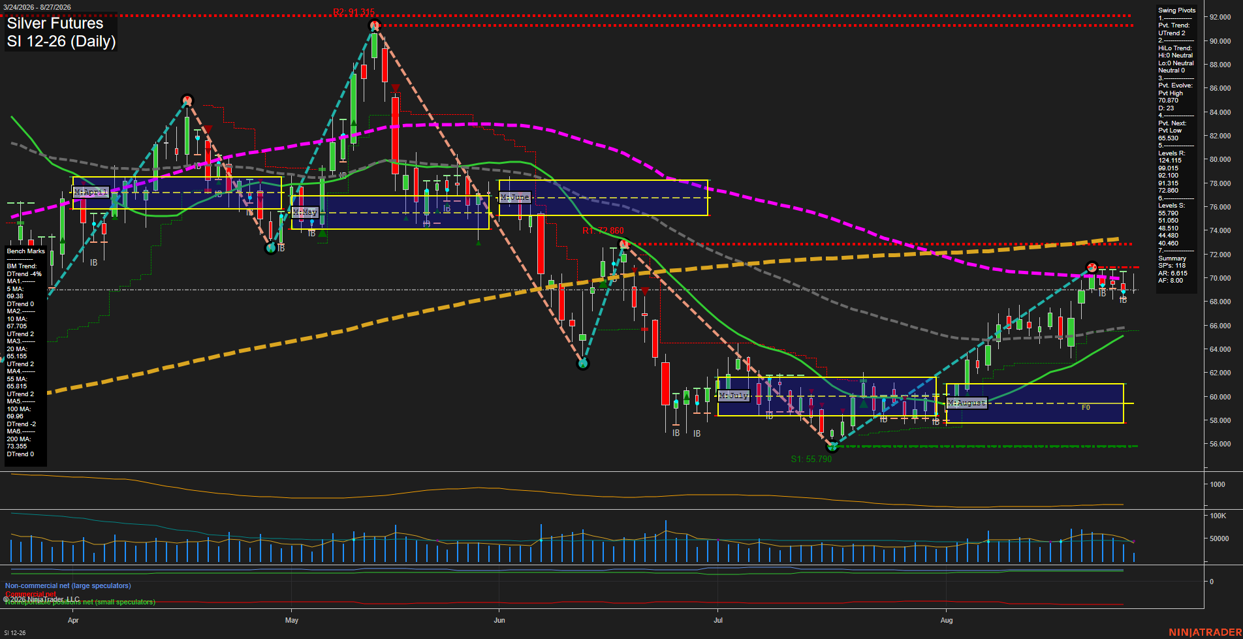
Task: Select the 100 MA: label
Action: tap(18, 409)
